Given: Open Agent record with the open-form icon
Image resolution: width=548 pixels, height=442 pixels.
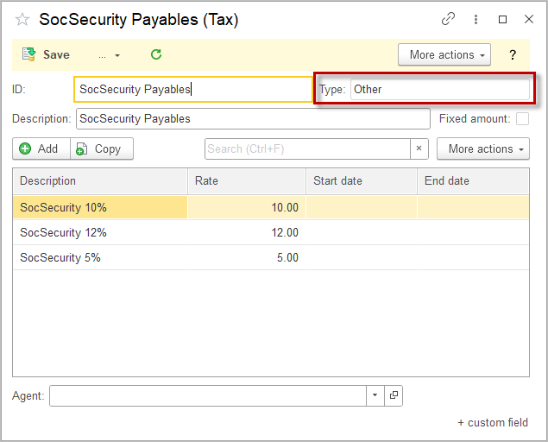Looking at the screenshot, I should click(394, 395).
